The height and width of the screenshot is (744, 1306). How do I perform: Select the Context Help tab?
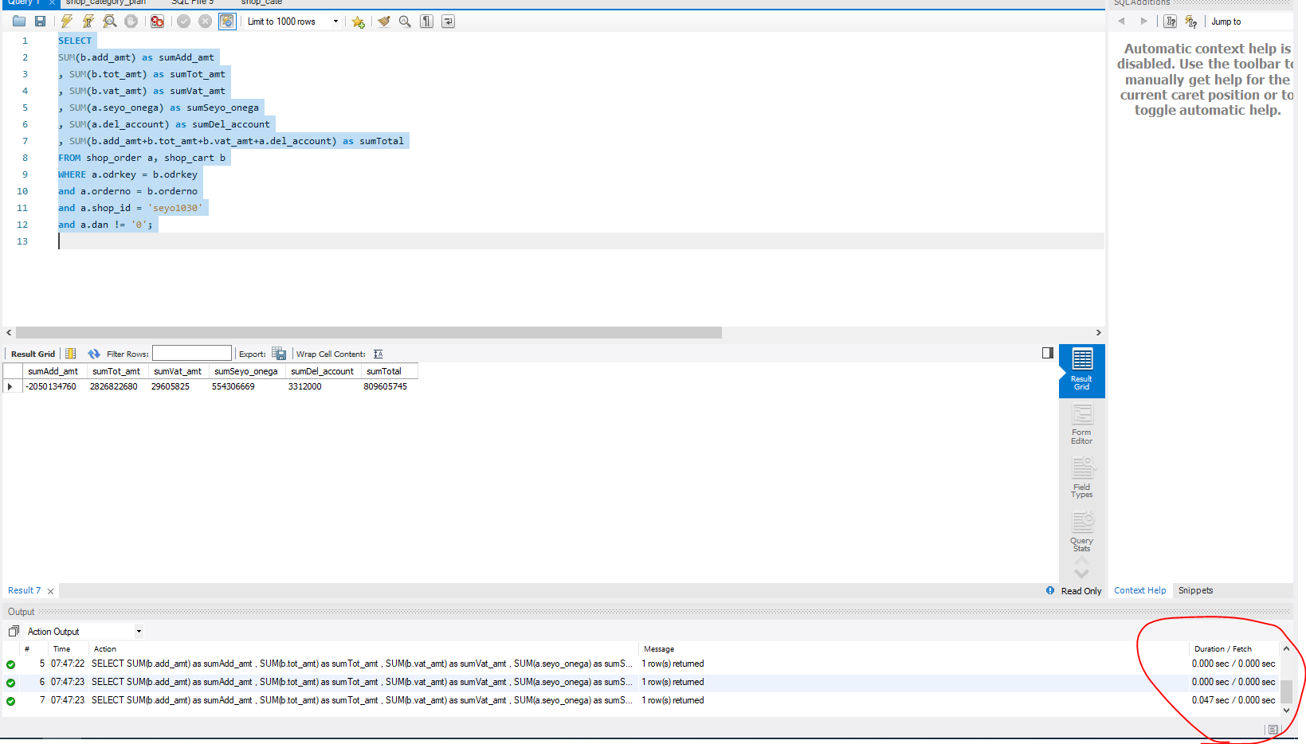(1139, 590)
